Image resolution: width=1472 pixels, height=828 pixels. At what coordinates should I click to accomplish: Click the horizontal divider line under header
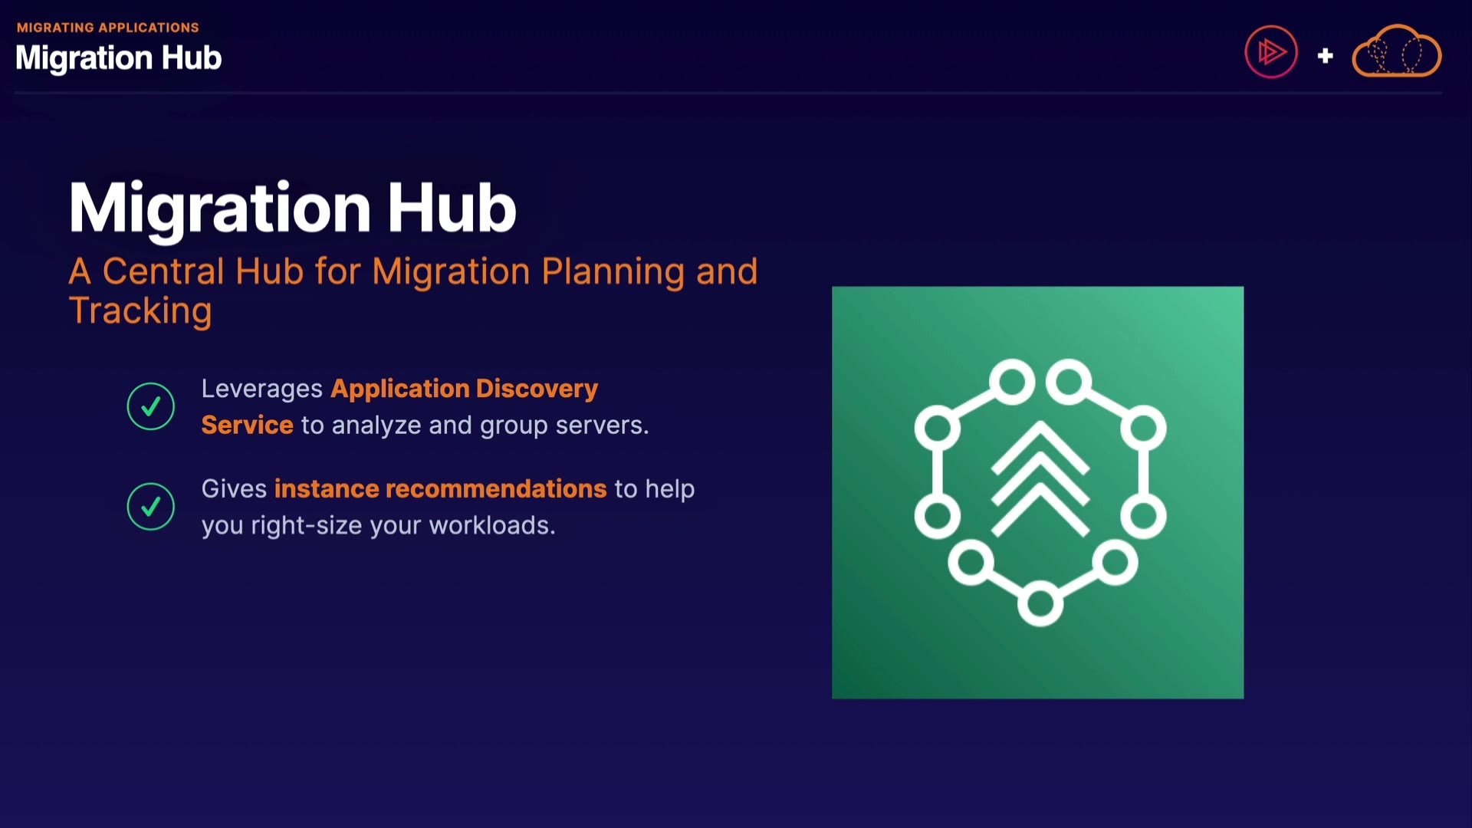[x=728, y=93]
